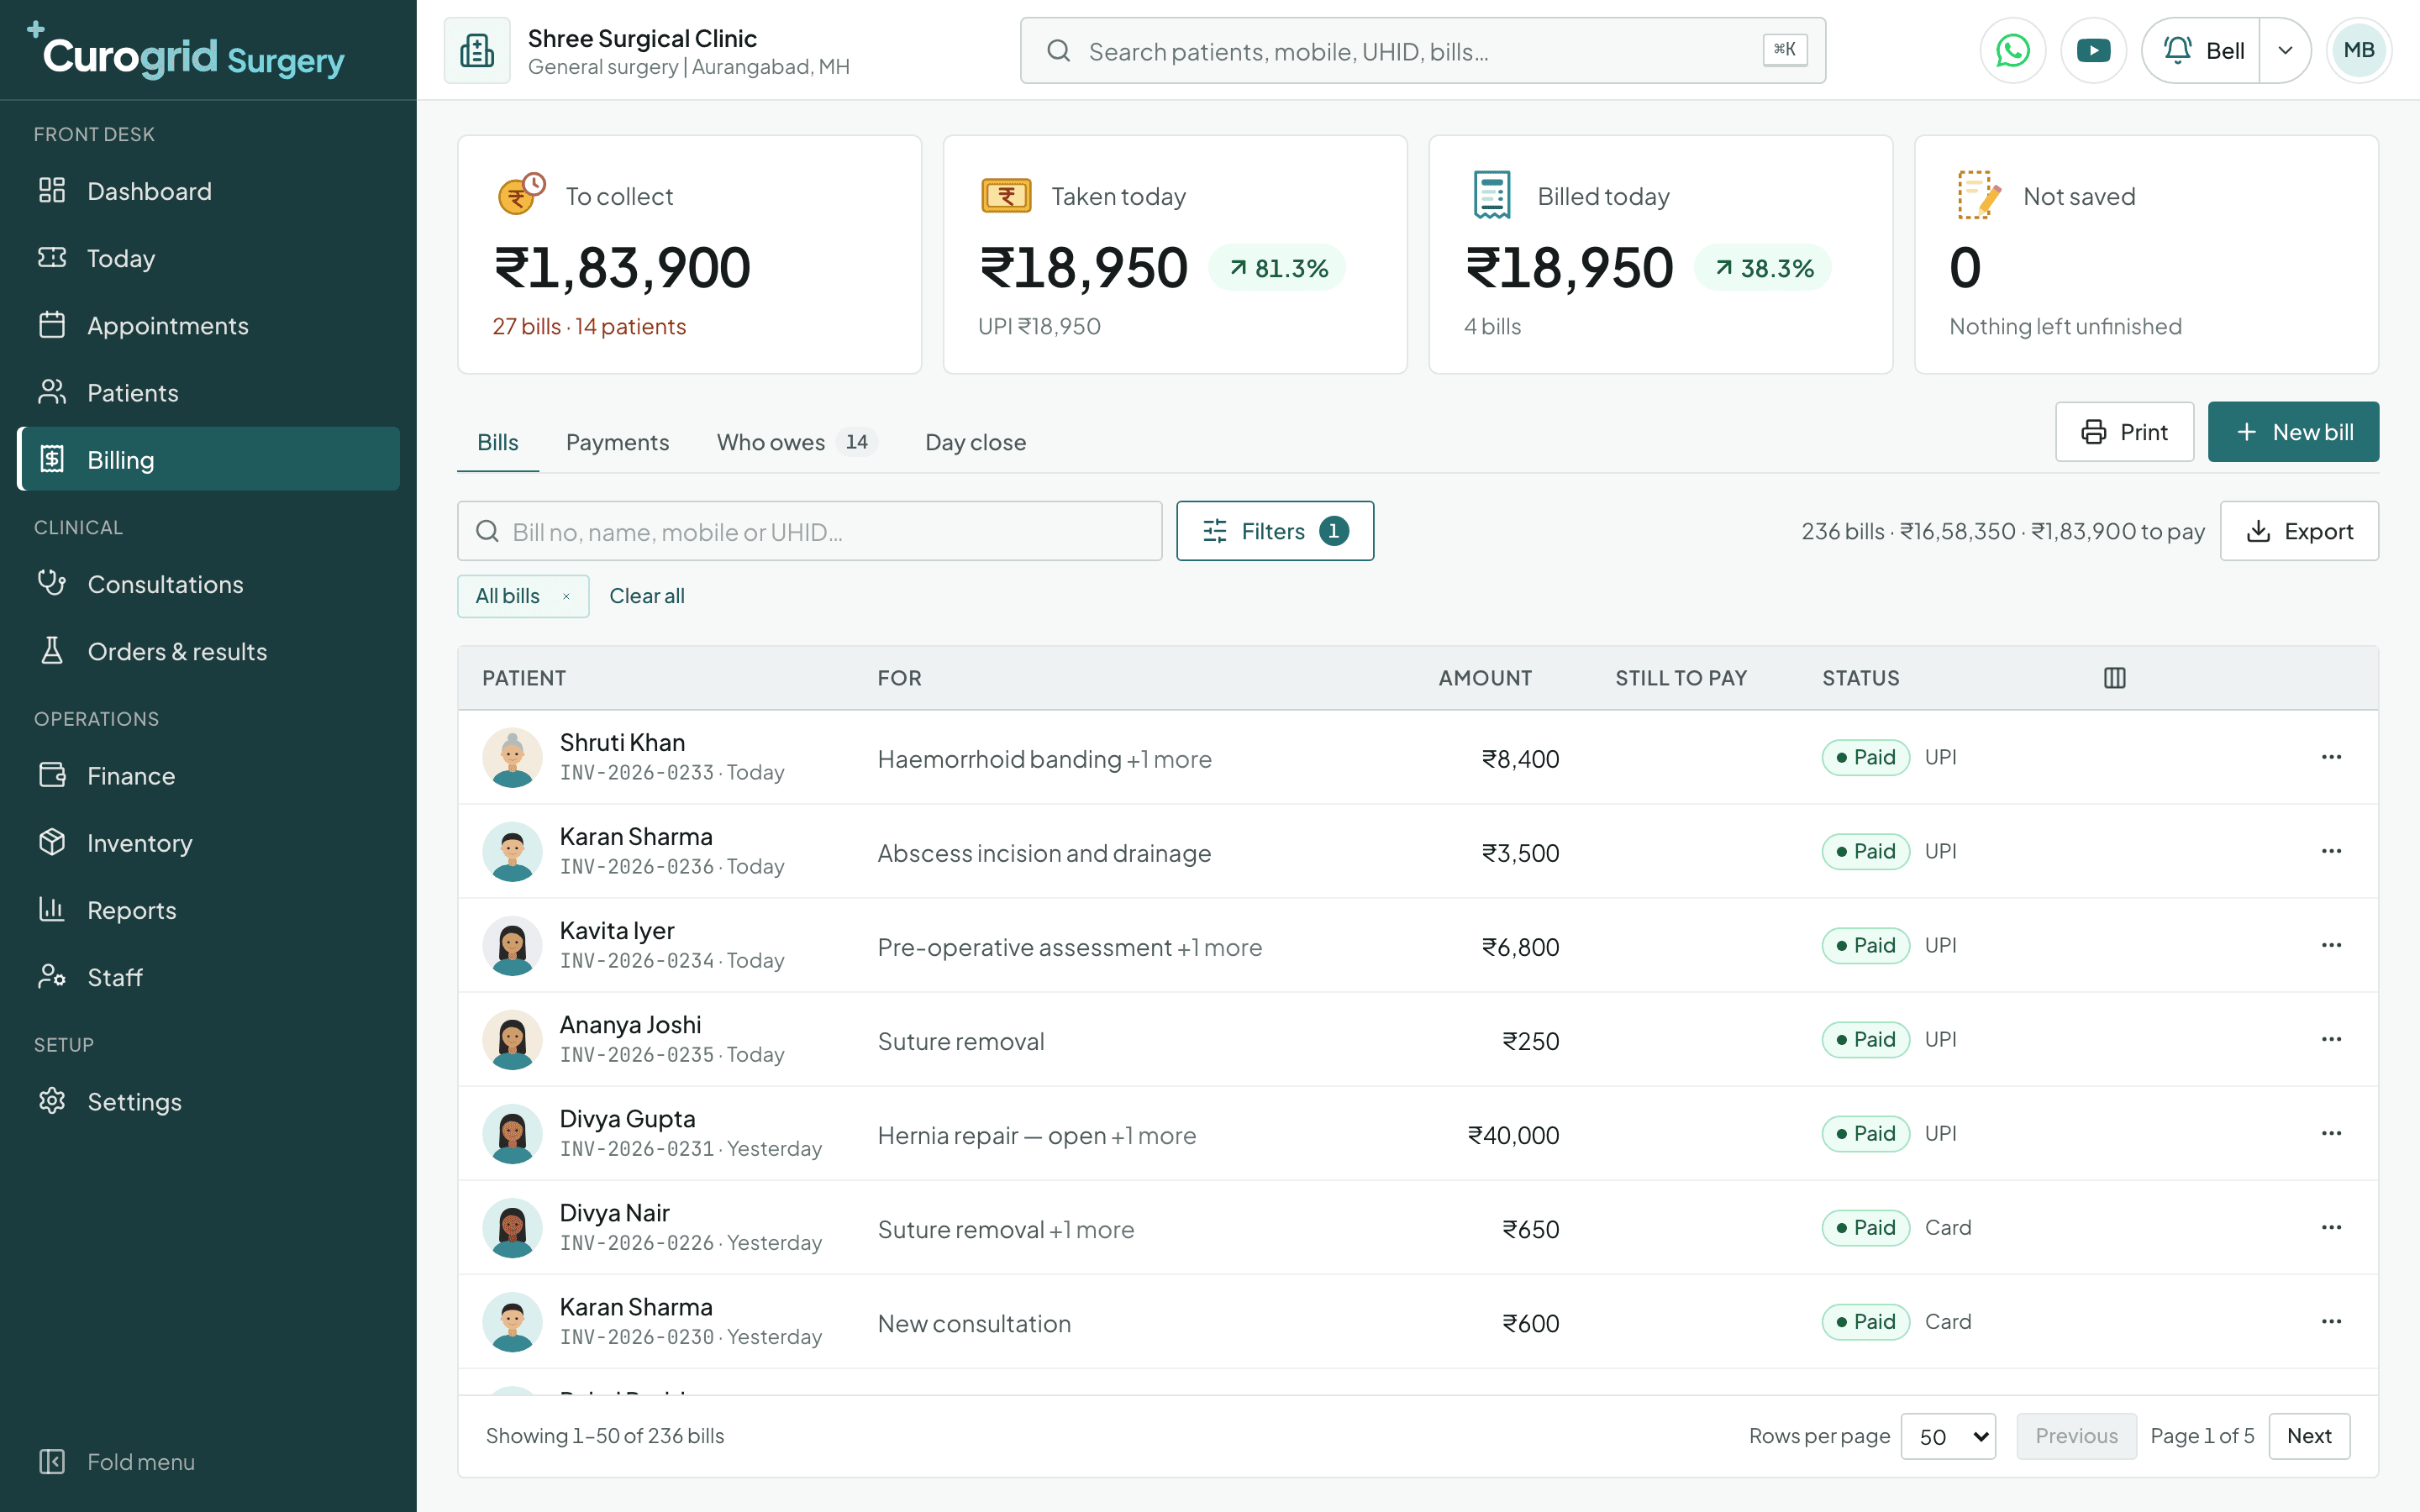Click Ananya Joshi's avatar thumbnail
Image resolution: width=2420 pixels, height=1512 pixels.
coord(512,1039)
